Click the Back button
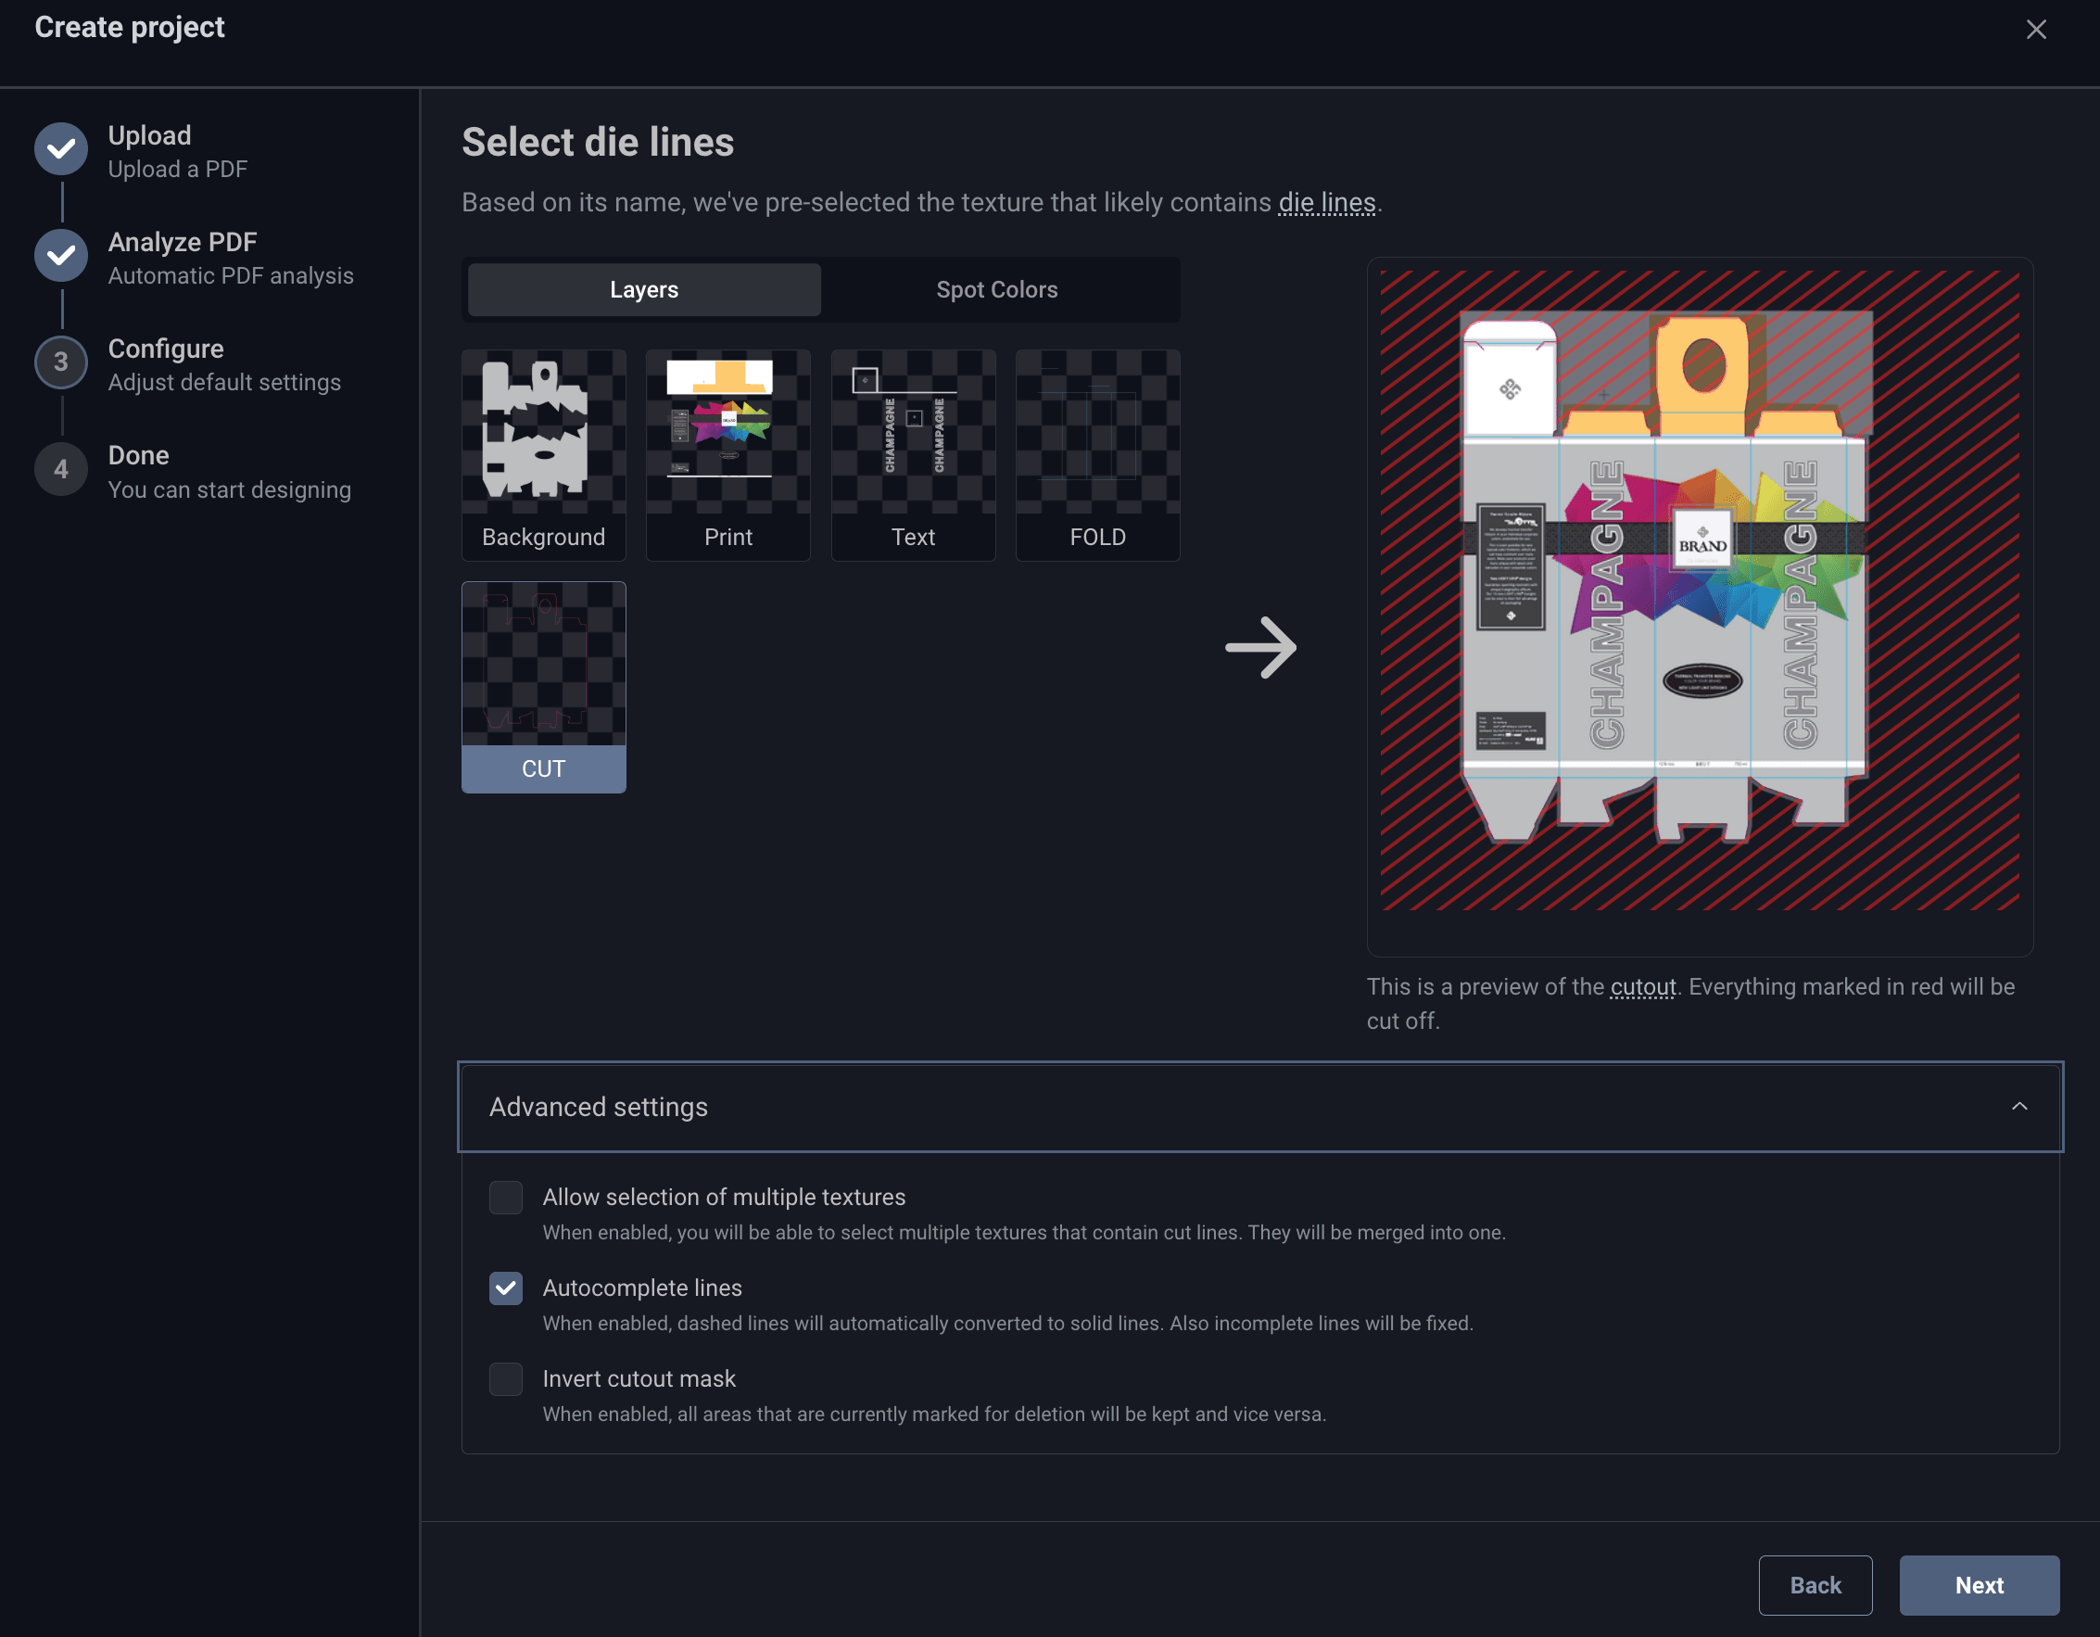Image resolution: width=2100 pixels, height=1637 pixels. (1815, 1585)
